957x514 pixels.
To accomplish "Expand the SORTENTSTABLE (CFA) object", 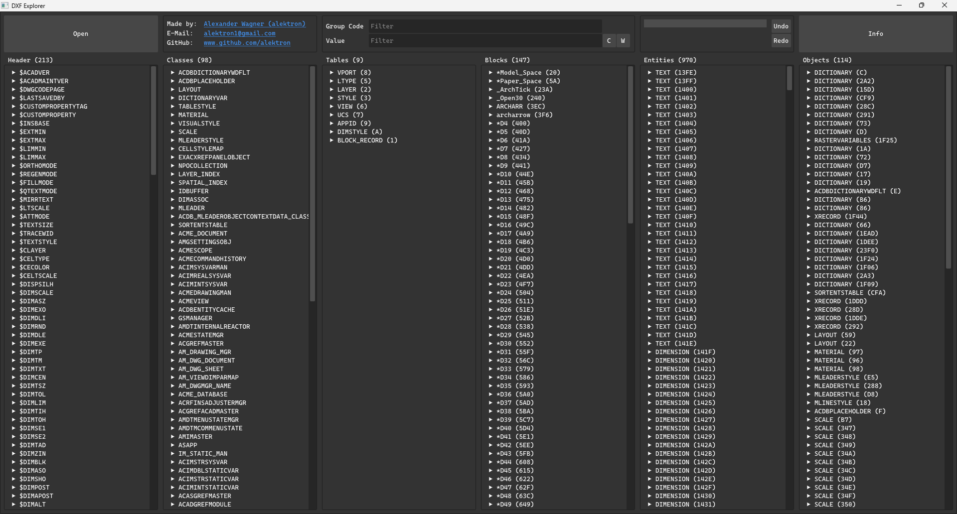I will click(x=808, y=293).
